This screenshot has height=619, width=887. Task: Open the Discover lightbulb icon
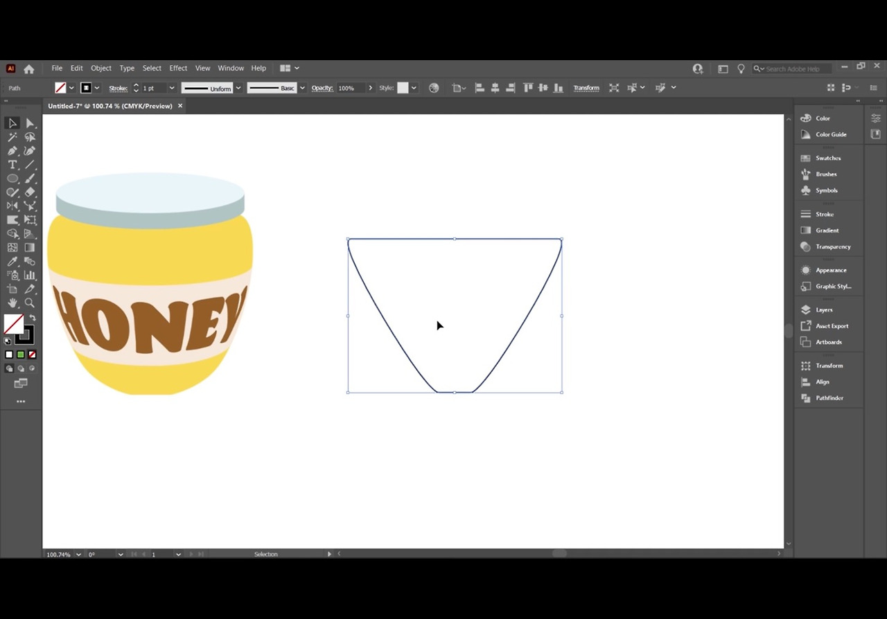741,69
